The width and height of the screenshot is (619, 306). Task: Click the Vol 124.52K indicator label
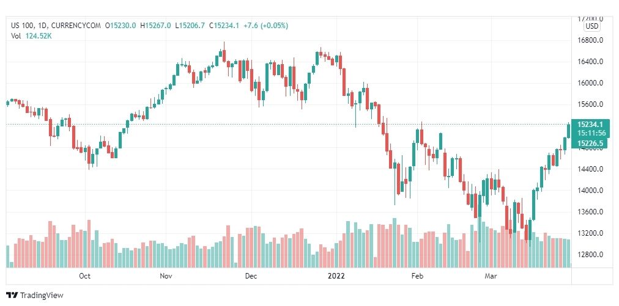click(x=32, y=36)
